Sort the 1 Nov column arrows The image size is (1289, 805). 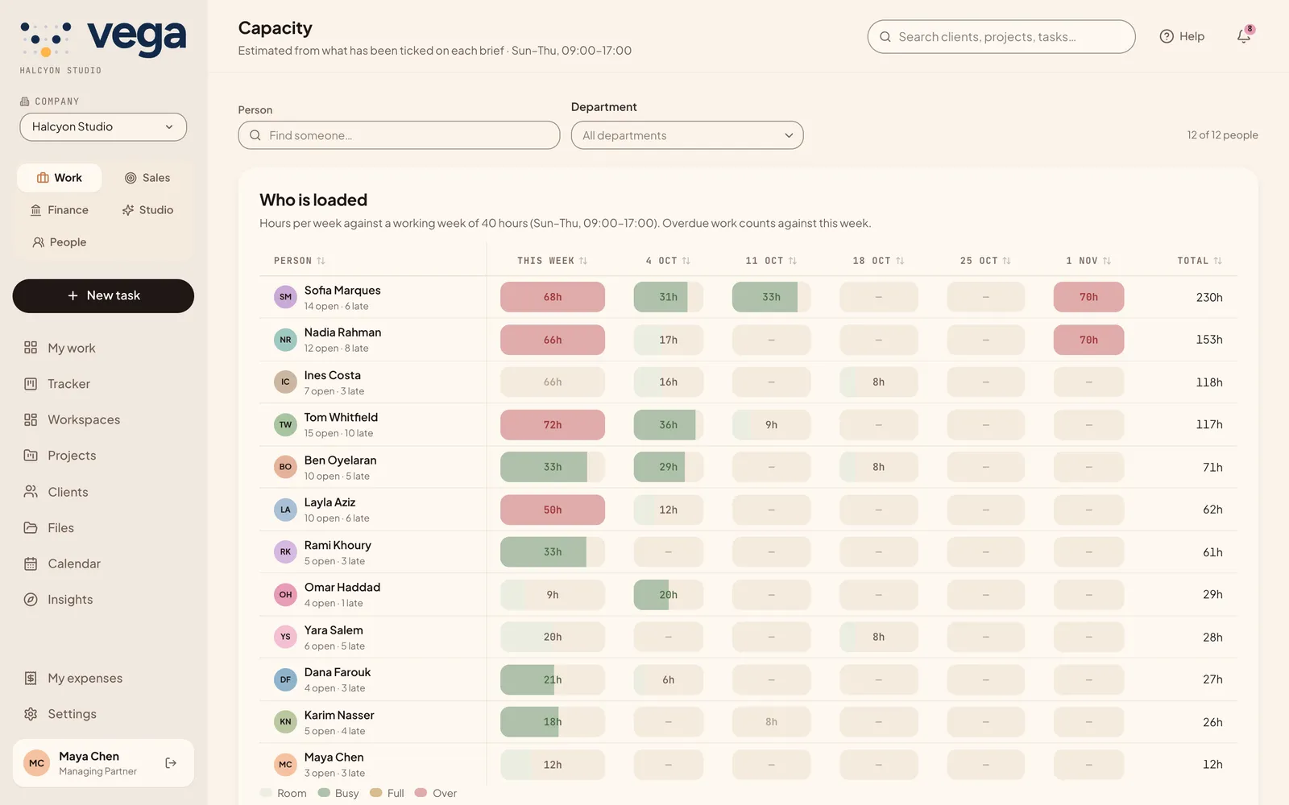click(x=1107, y=261)
